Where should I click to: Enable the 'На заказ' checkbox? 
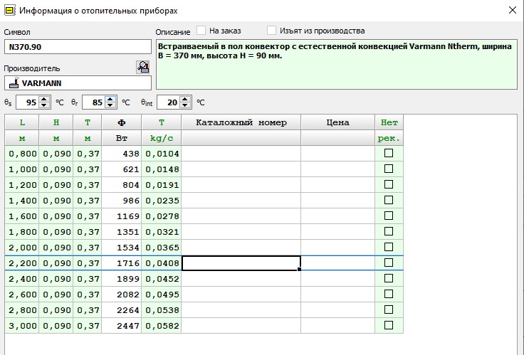coord(201,31)
